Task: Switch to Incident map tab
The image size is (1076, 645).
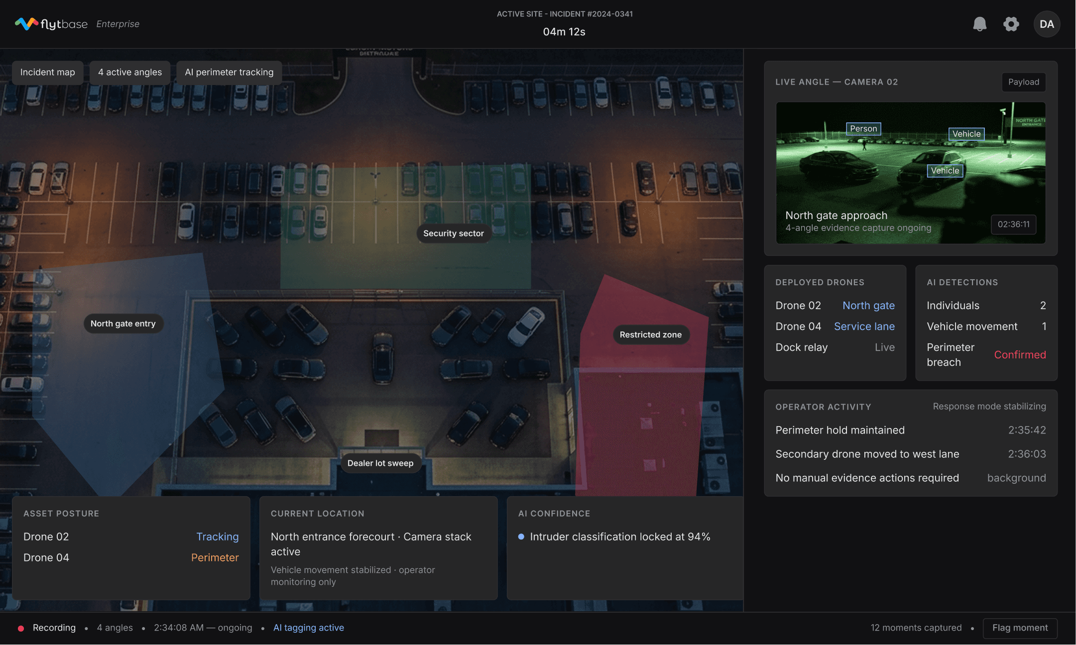Action: pos(48,72)
